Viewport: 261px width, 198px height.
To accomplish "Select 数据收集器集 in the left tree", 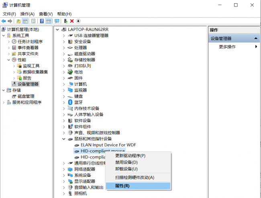I will [x=35, y=72].
